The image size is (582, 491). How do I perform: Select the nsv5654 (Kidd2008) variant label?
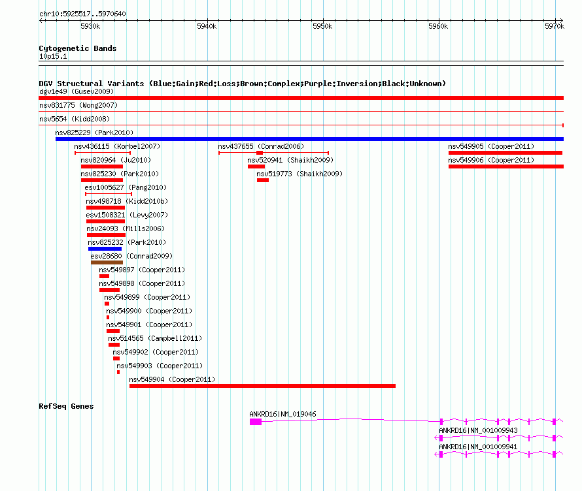point(75,119)
